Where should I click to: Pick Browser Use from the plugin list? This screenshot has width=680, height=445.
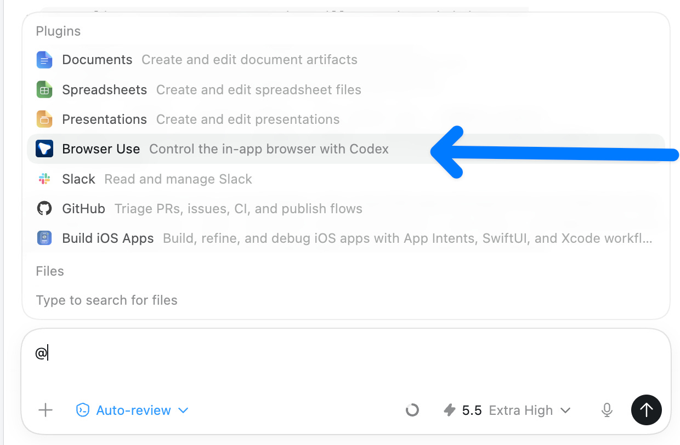345,149
